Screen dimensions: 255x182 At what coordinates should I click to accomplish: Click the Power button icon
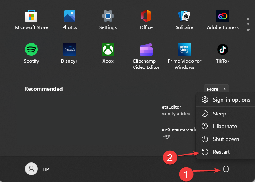point(226,169)
